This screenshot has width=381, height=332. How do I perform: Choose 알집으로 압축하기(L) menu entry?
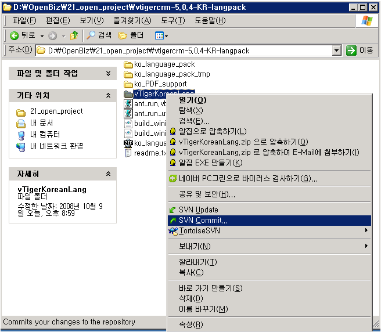click(269, 131)
